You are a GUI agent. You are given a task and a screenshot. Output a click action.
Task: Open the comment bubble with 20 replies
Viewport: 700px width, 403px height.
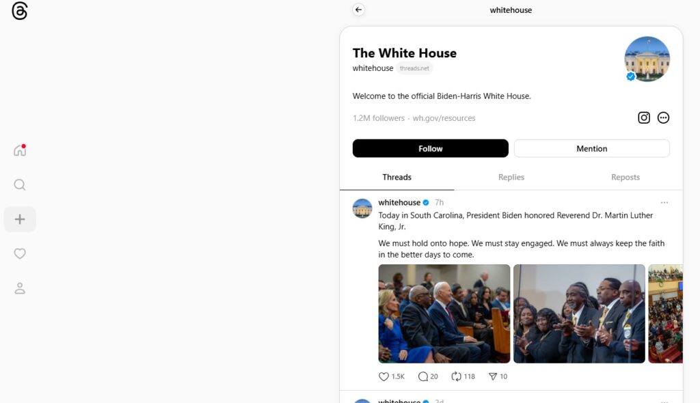(x=422, y=376)
